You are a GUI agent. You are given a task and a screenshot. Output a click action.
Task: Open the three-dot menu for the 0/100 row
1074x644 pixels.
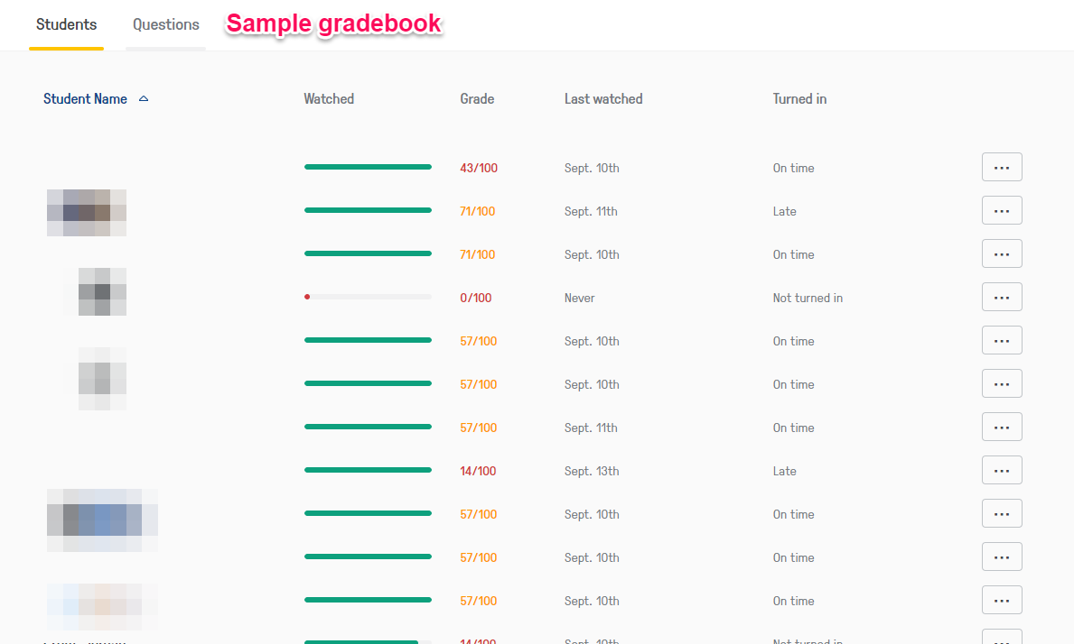[1002, 298]
